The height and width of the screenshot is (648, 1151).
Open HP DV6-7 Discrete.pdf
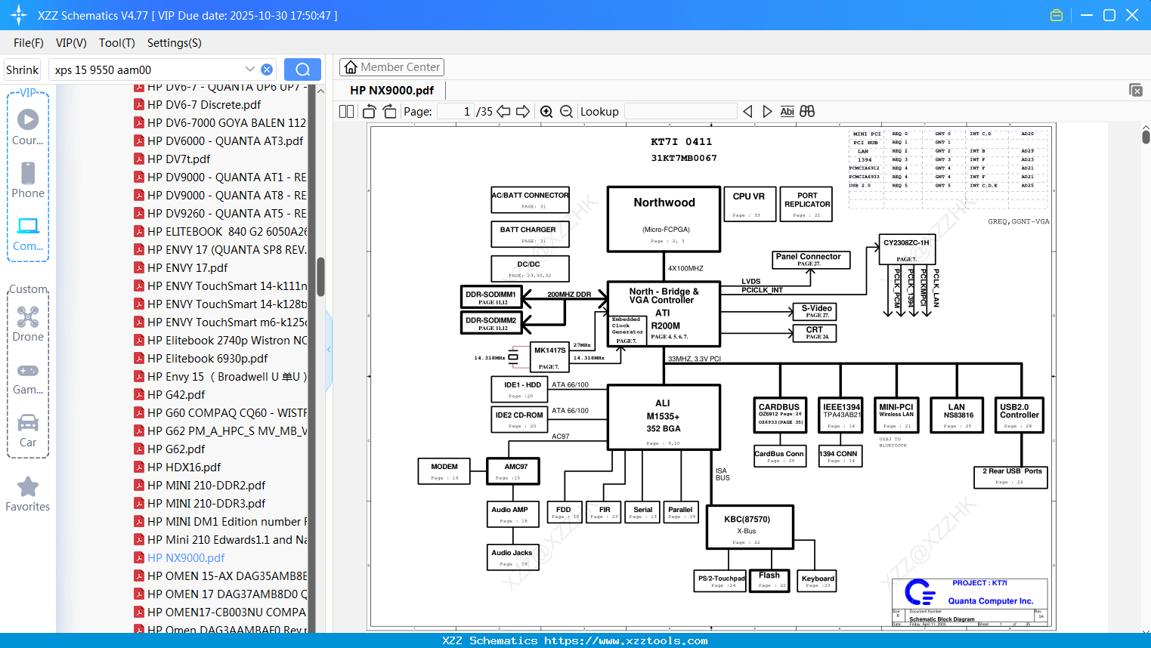click(204, 105)
